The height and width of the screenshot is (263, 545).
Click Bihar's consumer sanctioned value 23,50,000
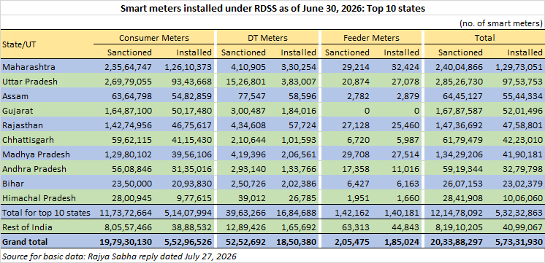pyautogui.click(x=129, y=184)
